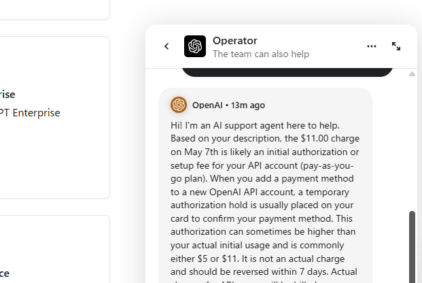The width and height of the screenshot is (422, 283).
Task: Select the partially visible top-left card
Action: point(55,10)
